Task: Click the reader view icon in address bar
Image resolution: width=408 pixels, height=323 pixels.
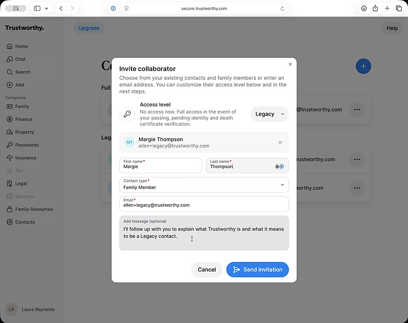Action: pos(126,9)
